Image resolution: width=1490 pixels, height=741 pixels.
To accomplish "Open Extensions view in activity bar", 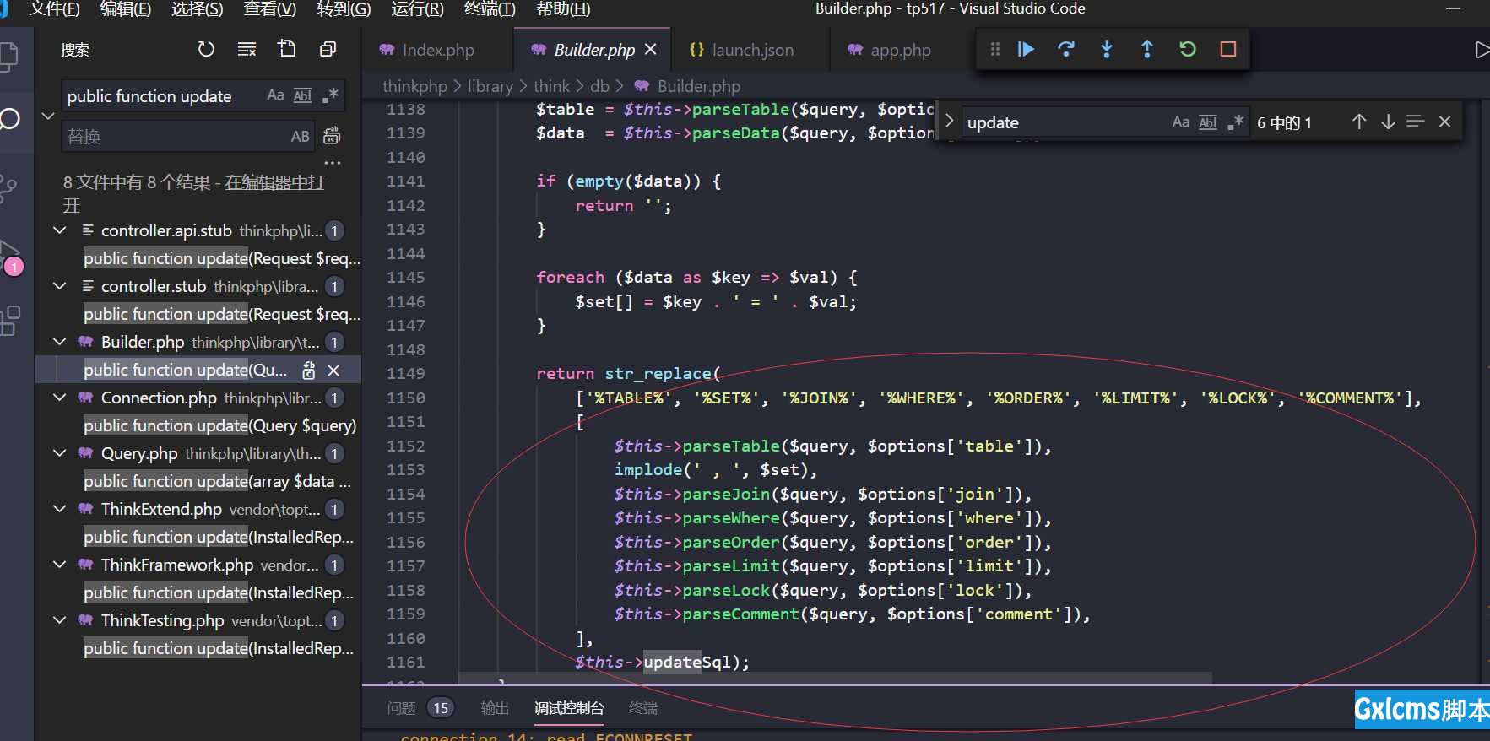I will coord(9,321).
